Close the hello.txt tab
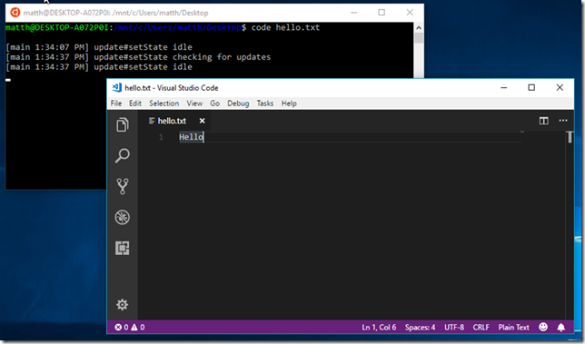Viewport: 585px width, 344px height. pos(202,121)
